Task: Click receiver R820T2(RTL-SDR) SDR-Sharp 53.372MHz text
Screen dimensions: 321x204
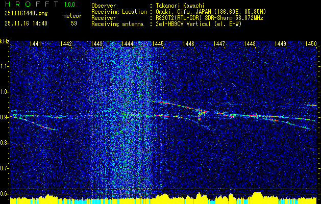Action: [209, 18]
